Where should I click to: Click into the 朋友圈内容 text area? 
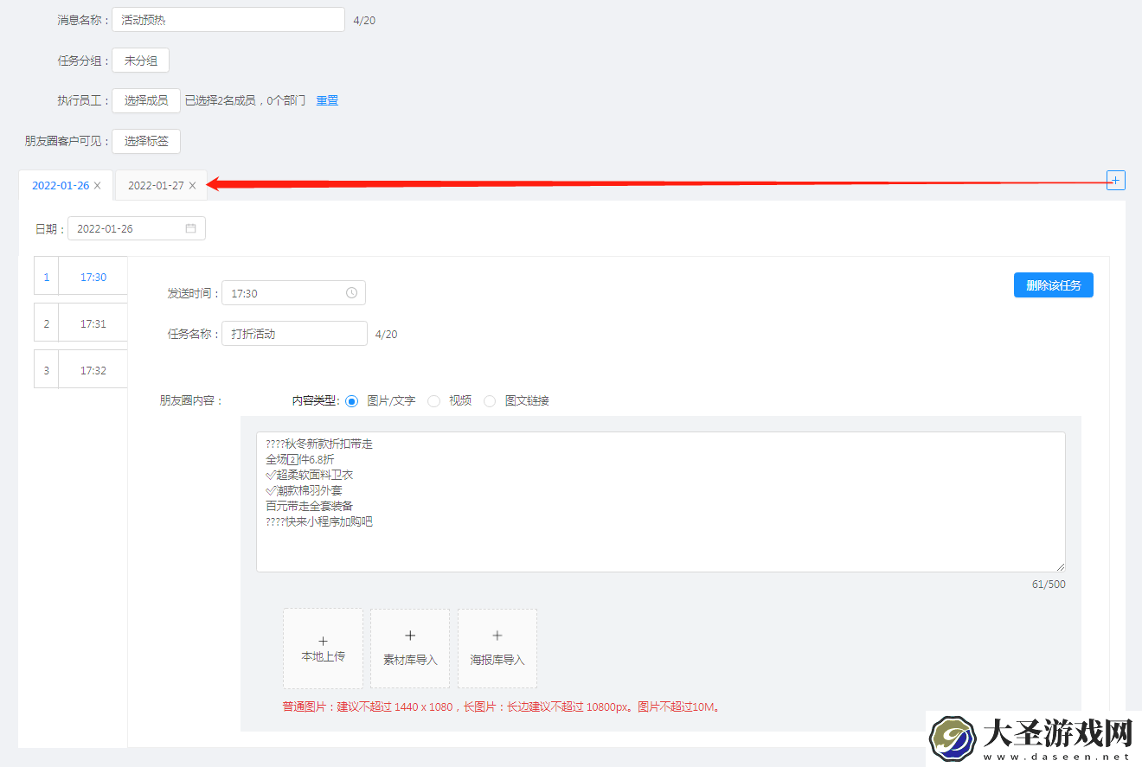661,502
